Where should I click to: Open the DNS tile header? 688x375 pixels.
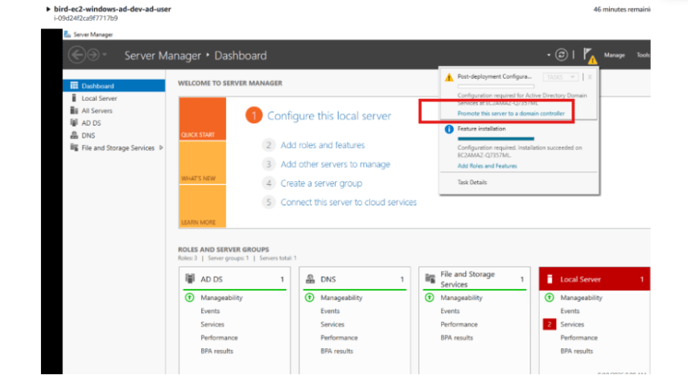tap(355, 279)
